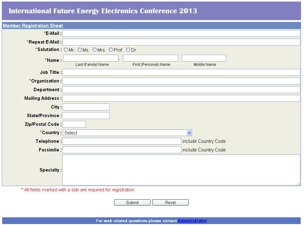Viewport: 305px width, 225px height.
Task: Click the Reset button
Action: click(171, 202)
